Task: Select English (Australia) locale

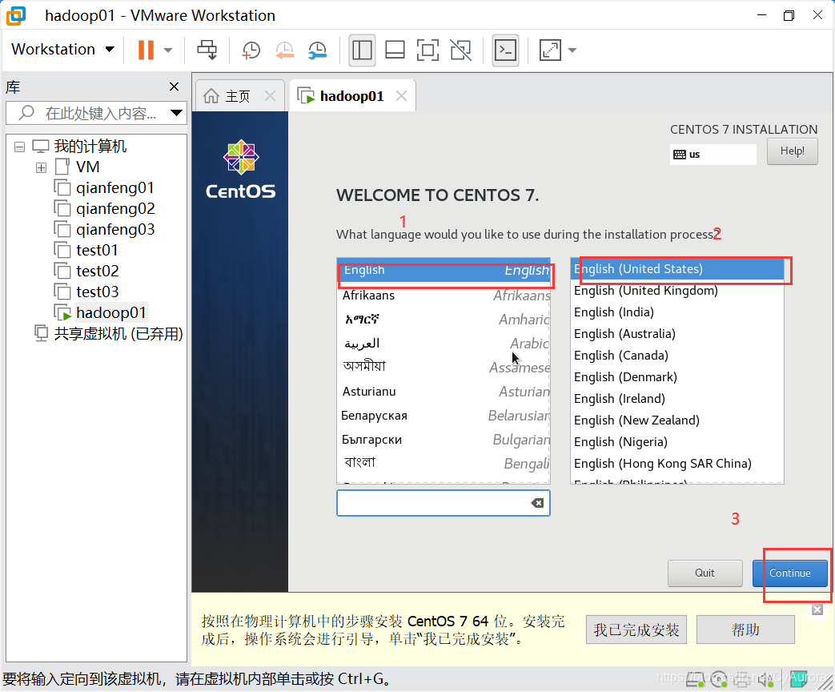Action: [676, 334]
